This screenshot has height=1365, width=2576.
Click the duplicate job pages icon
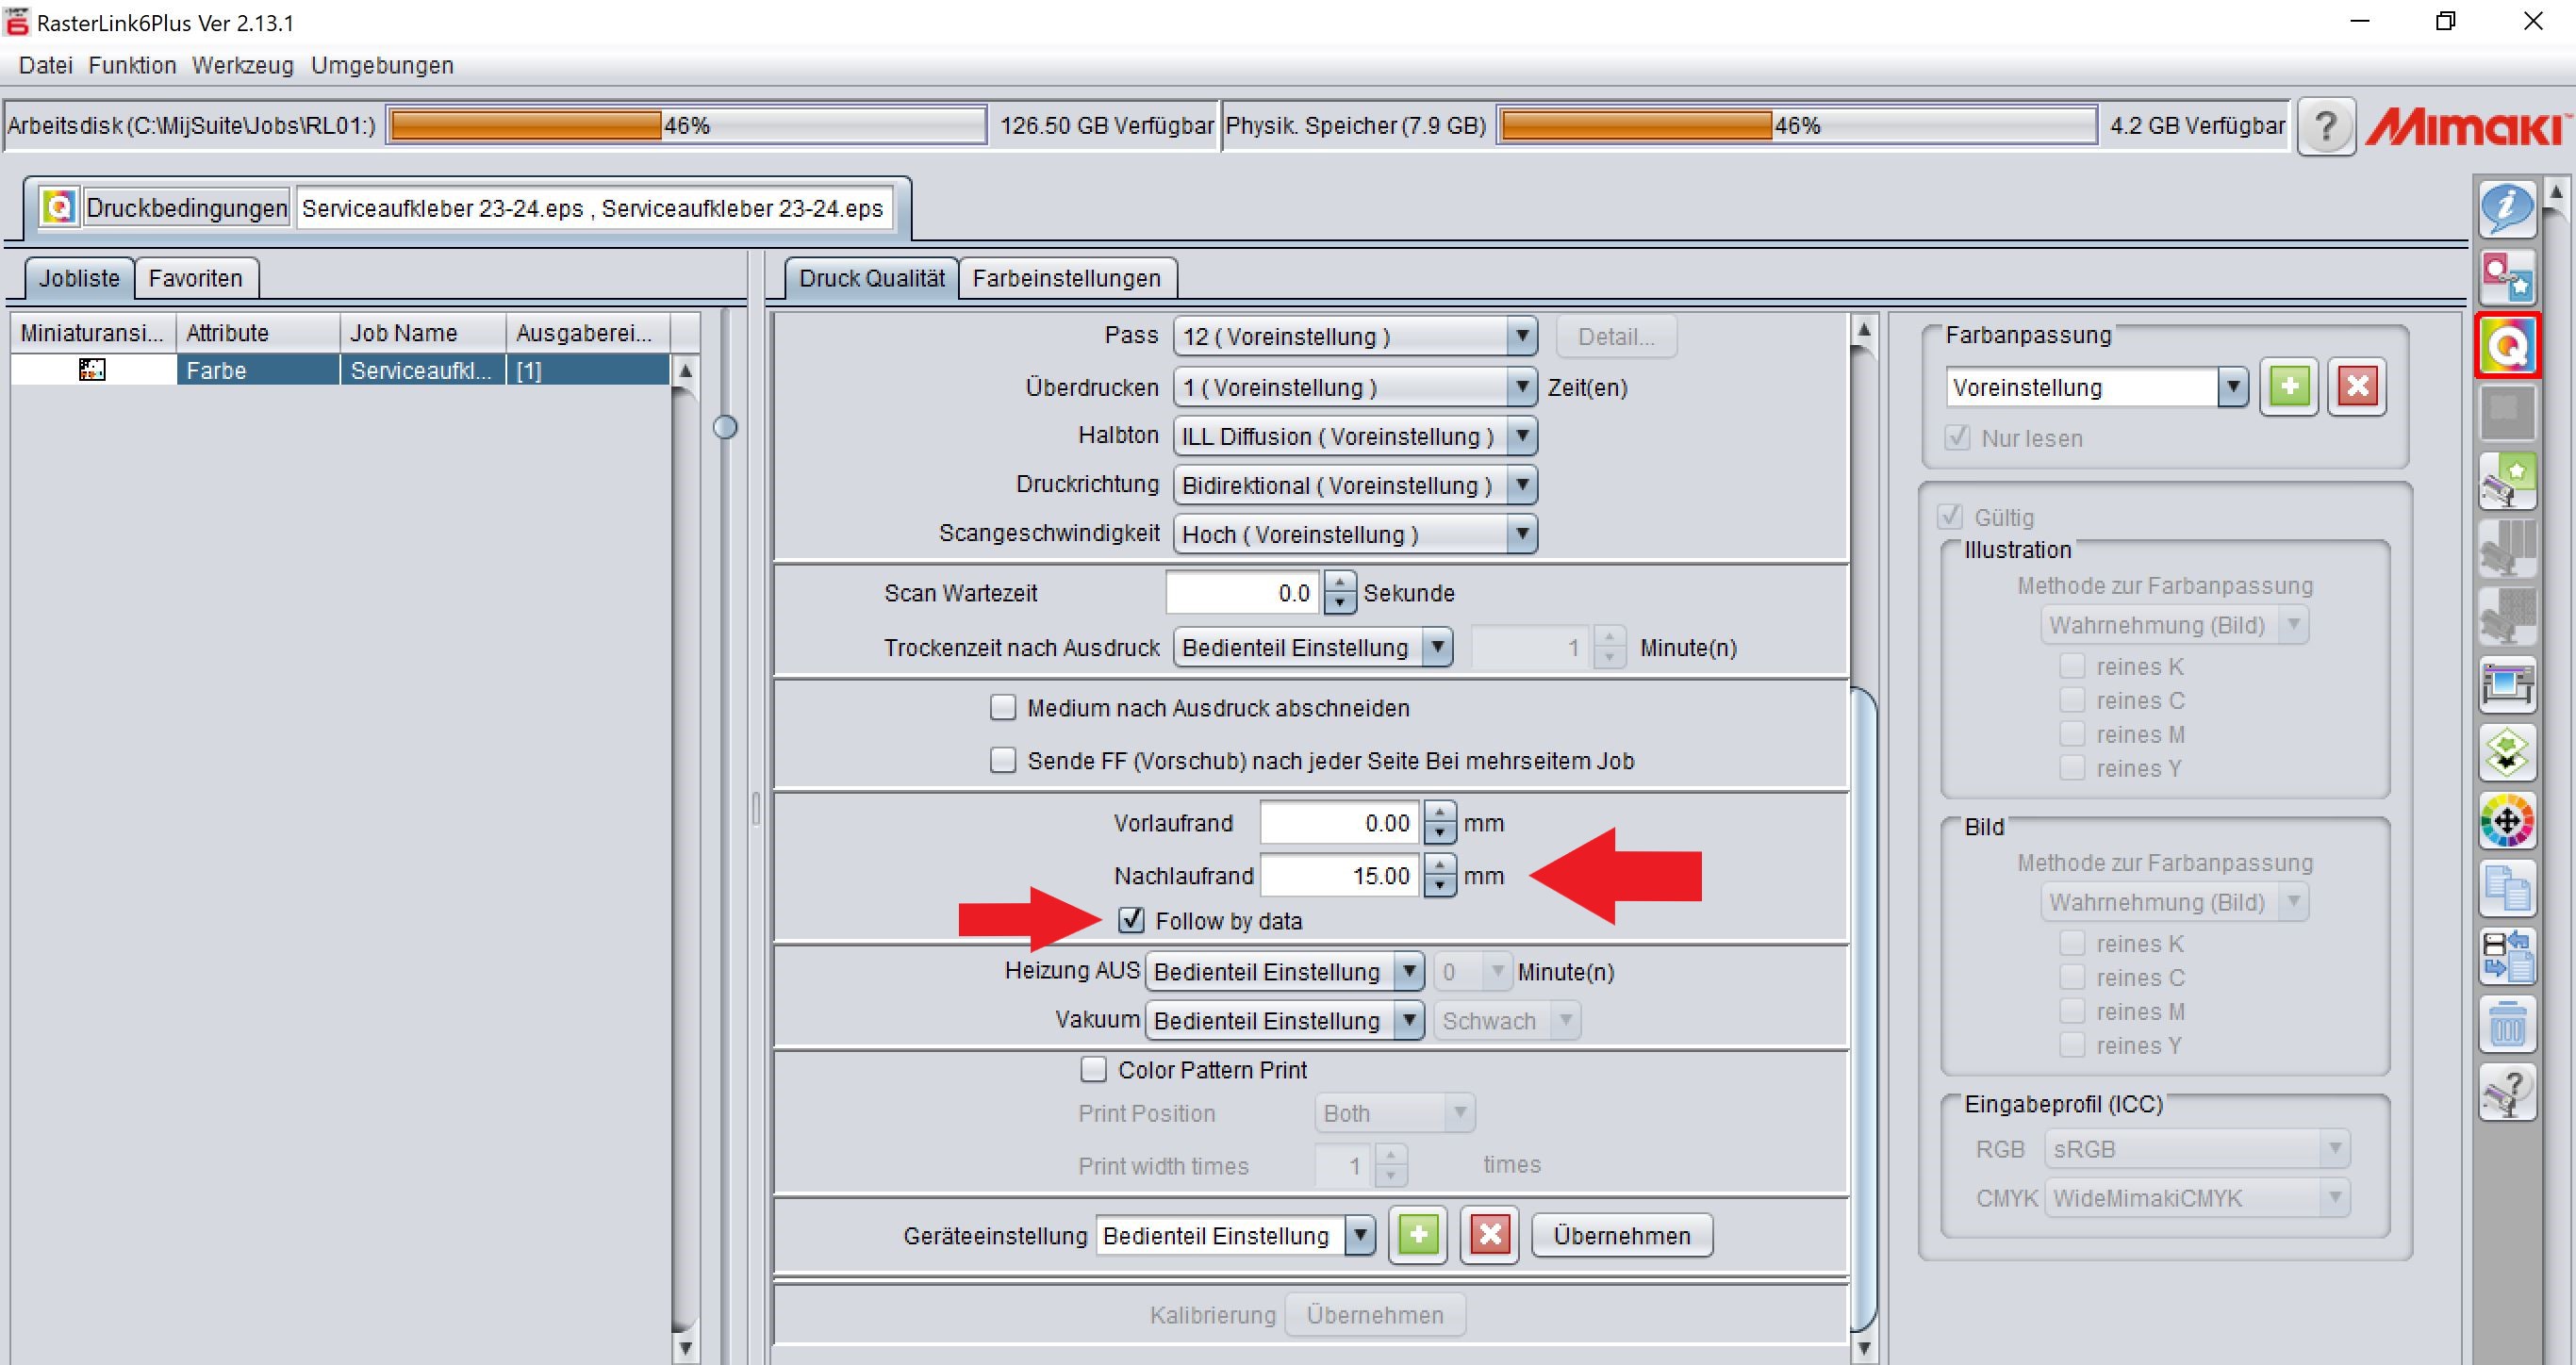pyautogui.click(x=2507, y=889)
